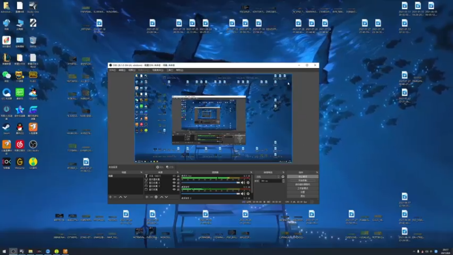Hide the last Window Capture source via eye icon

174,190
